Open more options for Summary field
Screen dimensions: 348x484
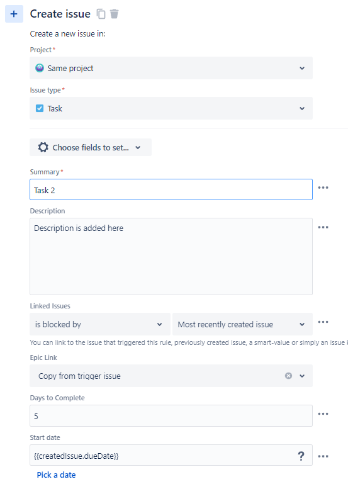pos(323,188)
